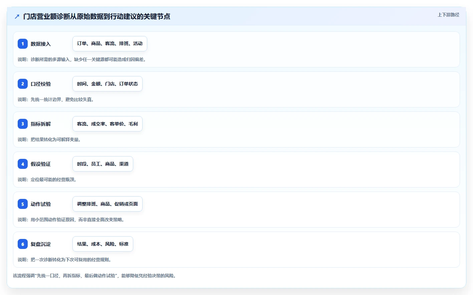Screen dimensions: 473x295
Task: Click step number badge 1
Action: coord(23,44)
